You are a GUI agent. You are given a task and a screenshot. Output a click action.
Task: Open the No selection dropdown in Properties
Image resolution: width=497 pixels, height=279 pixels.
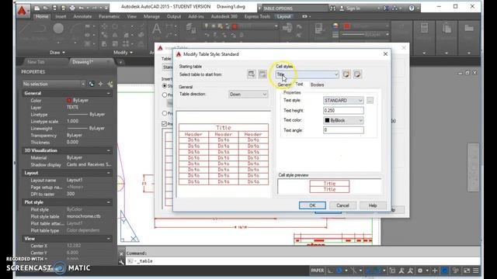54,84
